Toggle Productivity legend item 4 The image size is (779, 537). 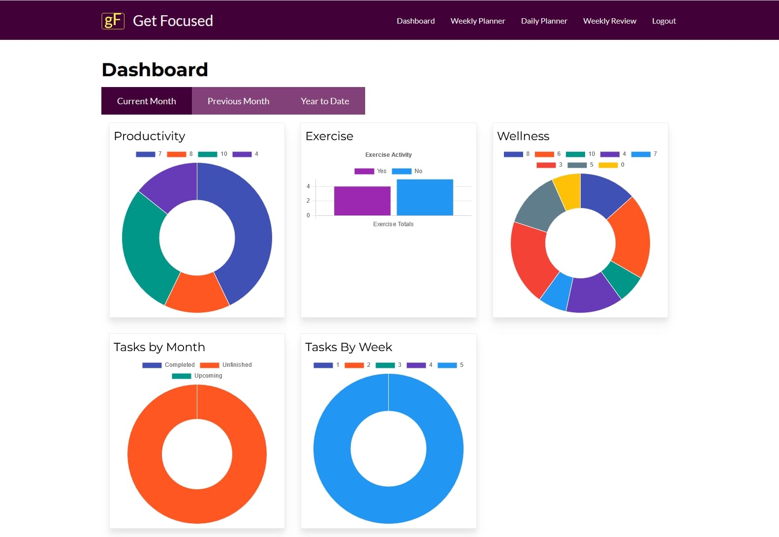(245, 154)
